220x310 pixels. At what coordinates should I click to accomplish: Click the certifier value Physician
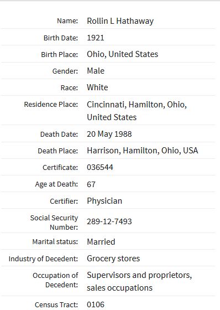104,201
